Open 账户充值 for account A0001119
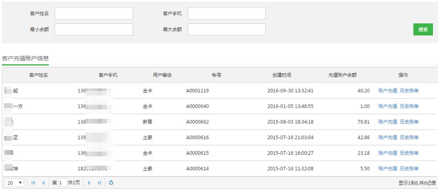Image resolution: width=438 pixels, height=189 pixels. click(x=387, y=91)
